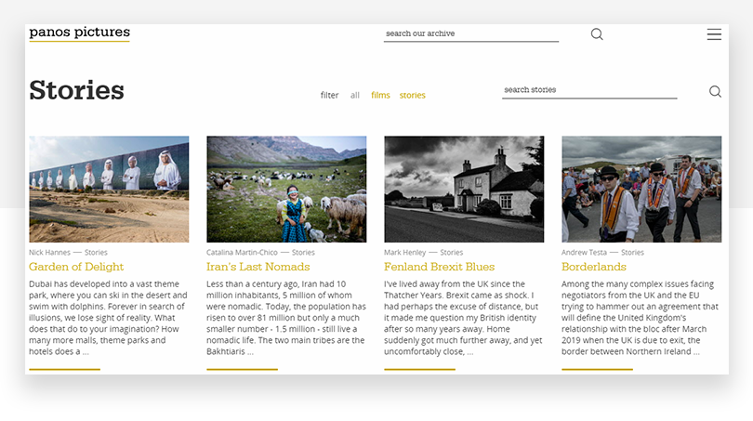Viewport: 753px width, 421px height.
Task: Select the 'all' filter
Action: coord(355,95)
